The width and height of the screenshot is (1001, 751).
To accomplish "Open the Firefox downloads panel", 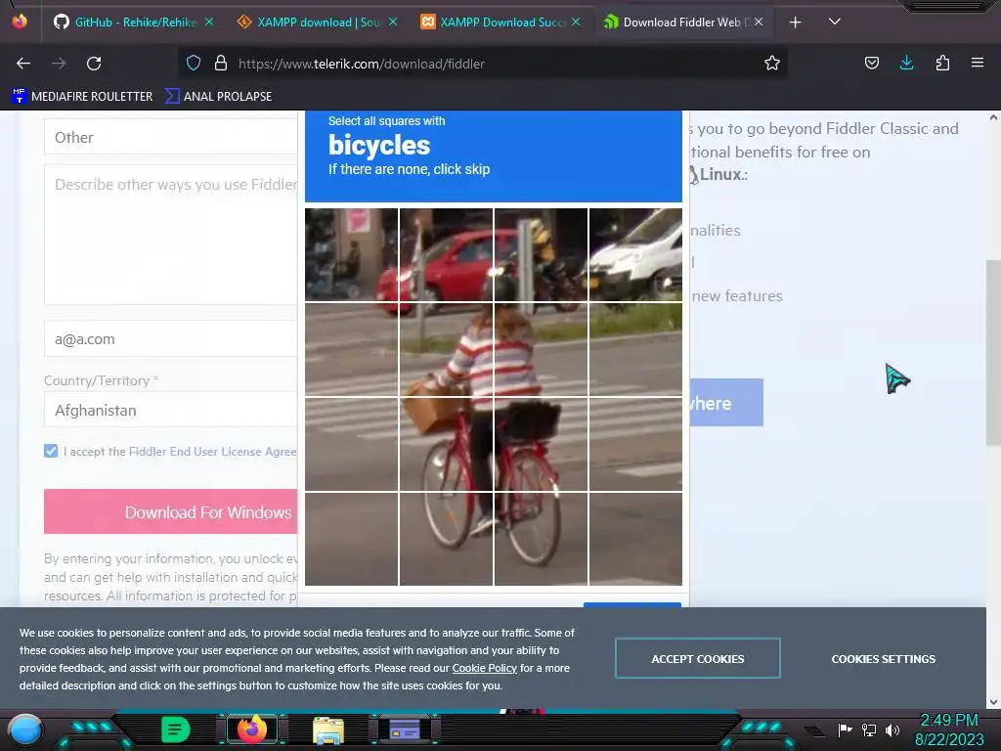I will click(906, 63).
